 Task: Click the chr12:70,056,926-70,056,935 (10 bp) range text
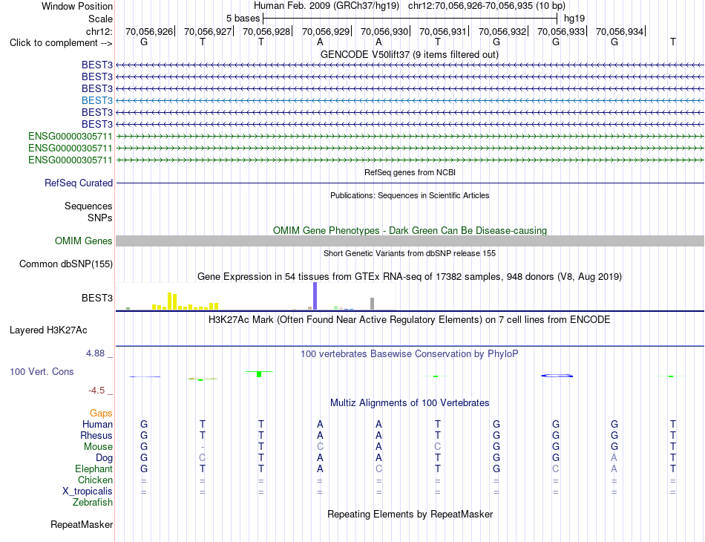(x=487, y=6)
